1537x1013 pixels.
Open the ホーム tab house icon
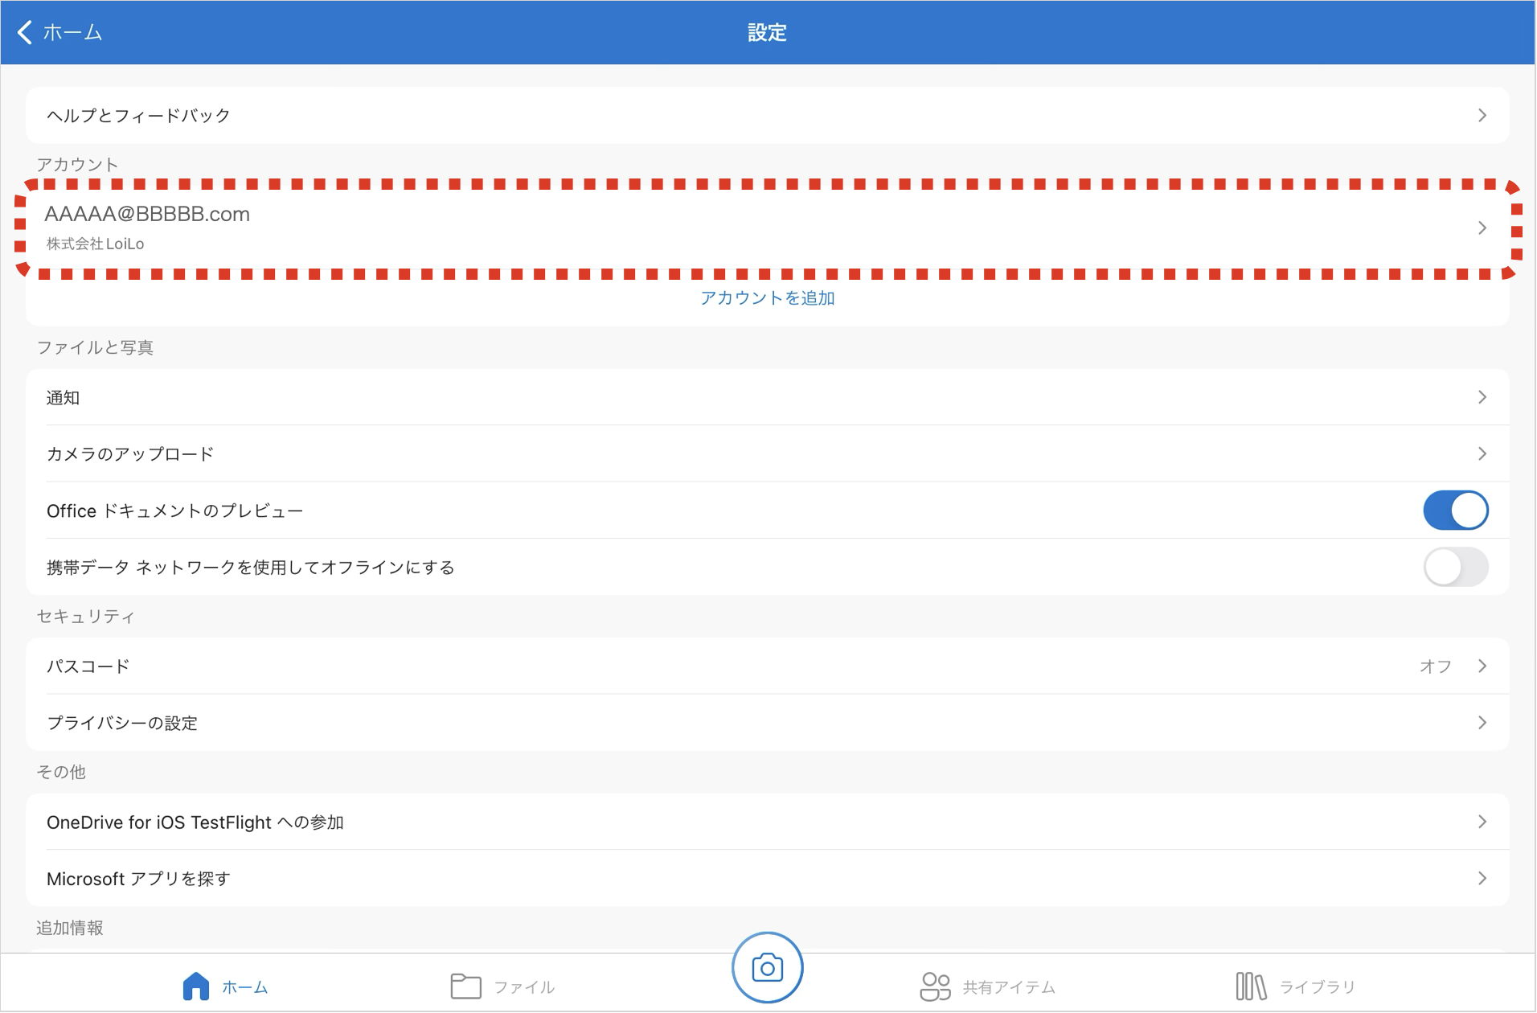195,986
